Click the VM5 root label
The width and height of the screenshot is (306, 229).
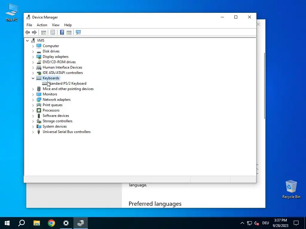41,40
